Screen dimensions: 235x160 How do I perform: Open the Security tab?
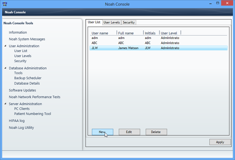(x=129, y=22)
